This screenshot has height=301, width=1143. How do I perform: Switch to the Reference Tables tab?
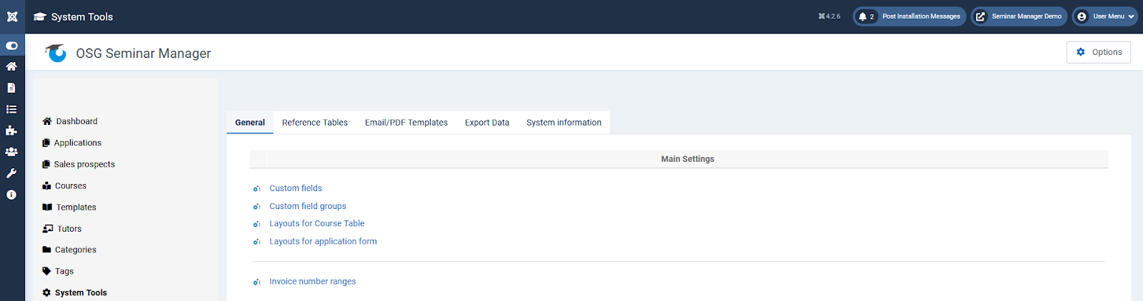pos(315,122)
